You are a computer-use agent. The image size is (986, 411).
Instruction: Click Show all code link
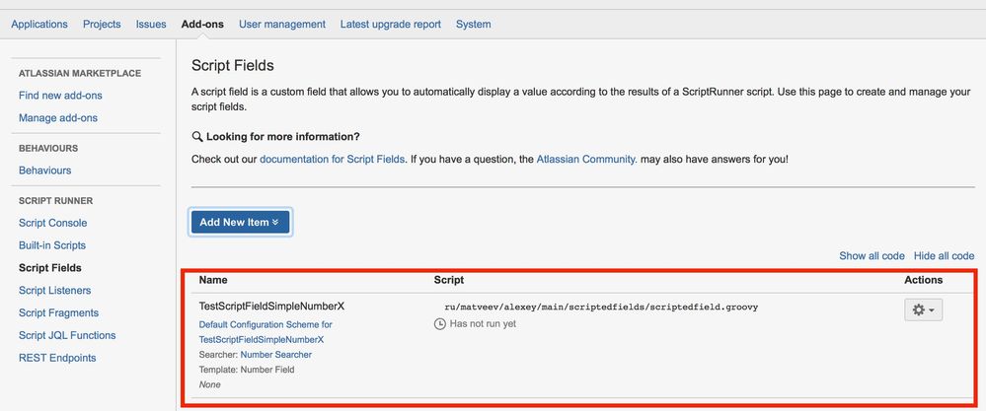tap(872, 256)
